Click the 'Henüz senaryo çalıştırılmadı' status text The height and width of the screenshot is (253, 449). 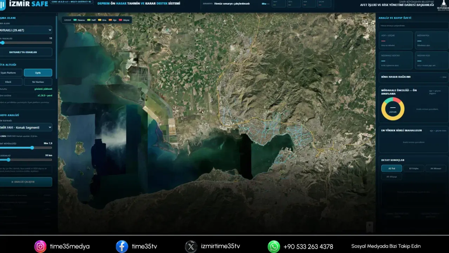coord(232,4)
